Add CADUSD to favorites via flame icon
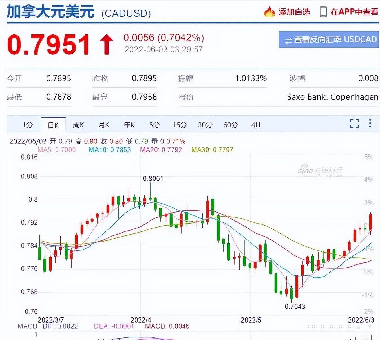 (x=270, y=12)
